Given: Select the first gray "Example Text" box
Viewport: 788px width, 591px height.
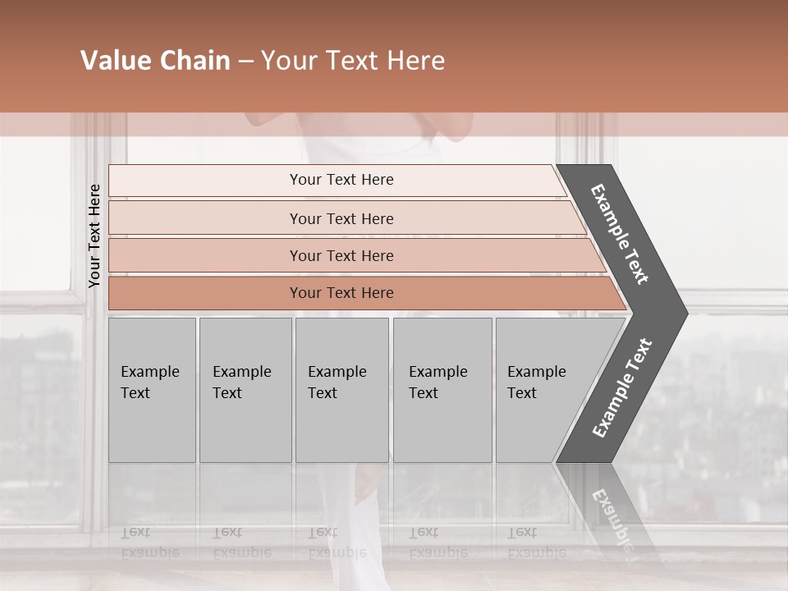Looking at the screenshot, I should 152,390.
